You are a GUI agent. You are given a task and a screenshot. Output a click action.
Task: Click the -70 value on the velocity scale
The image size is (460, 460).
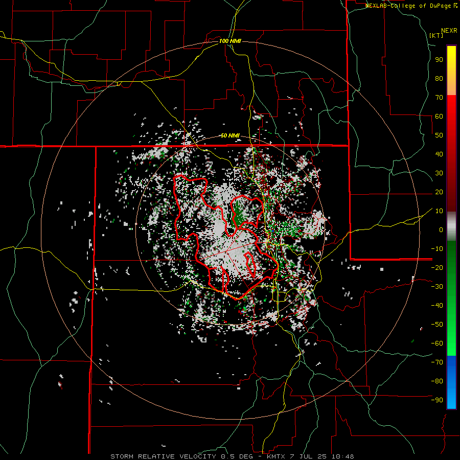pos(437,362)
